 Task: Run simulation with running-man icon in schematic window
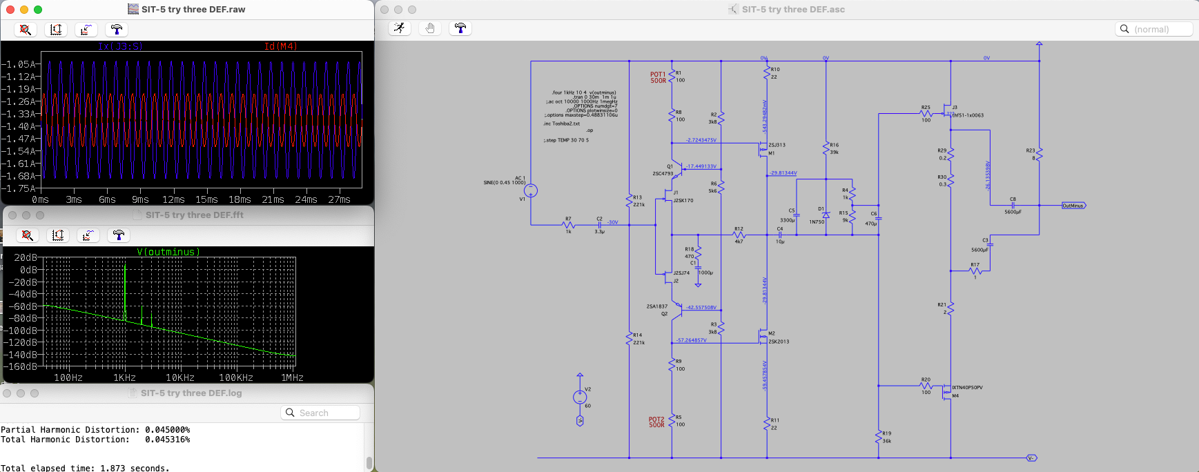pyautogui.click(x=400, y=28)
